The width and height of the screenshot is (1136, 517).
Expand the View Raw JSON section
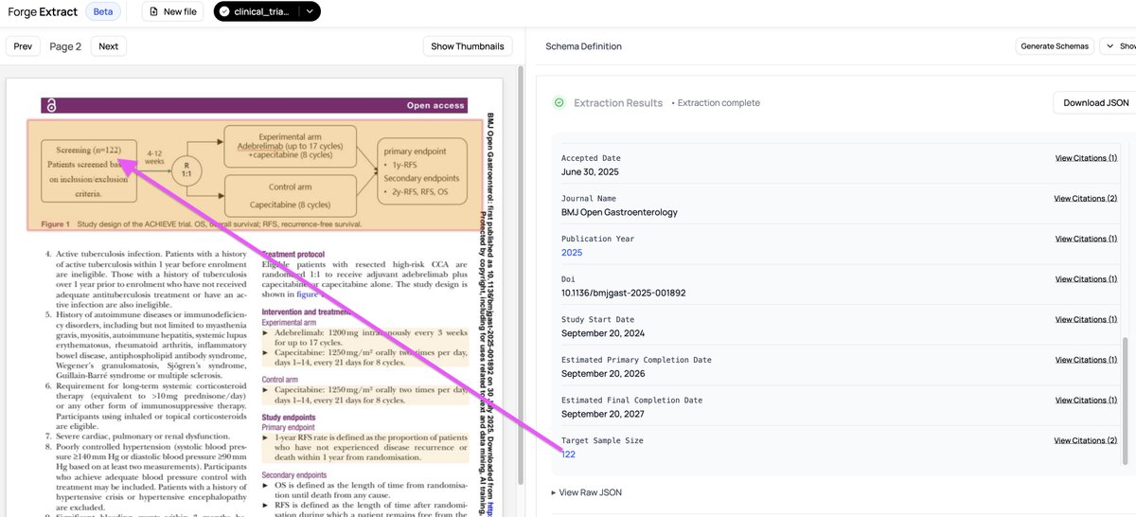pyautogui.click(x=586, y=492)
